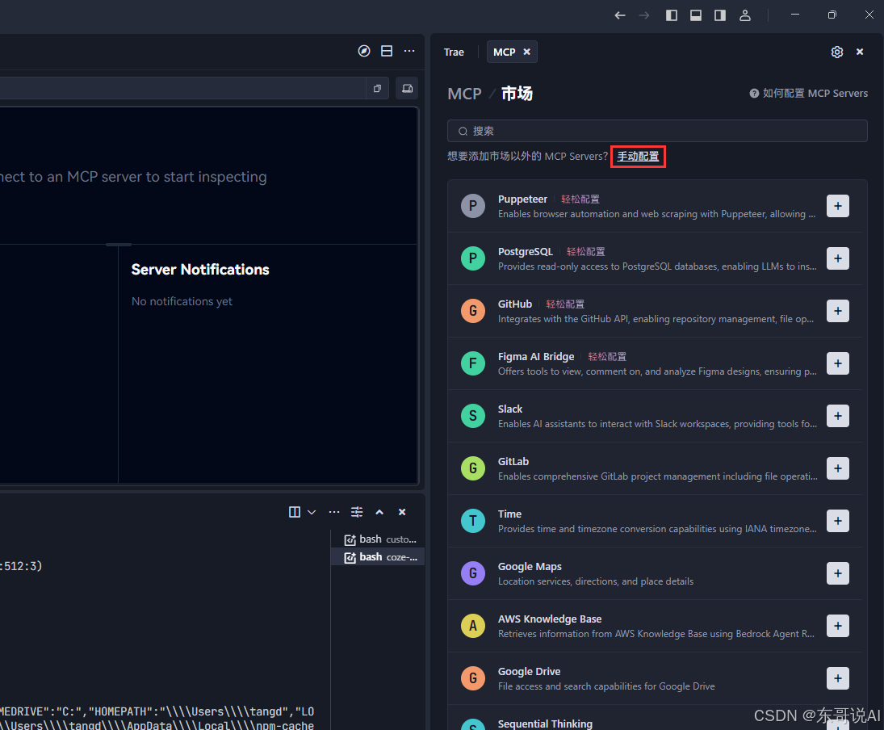The width and height of the screenshot is (884, 730).
Task: Open the Sequential Thinking entry
Action: click(545, 724)
